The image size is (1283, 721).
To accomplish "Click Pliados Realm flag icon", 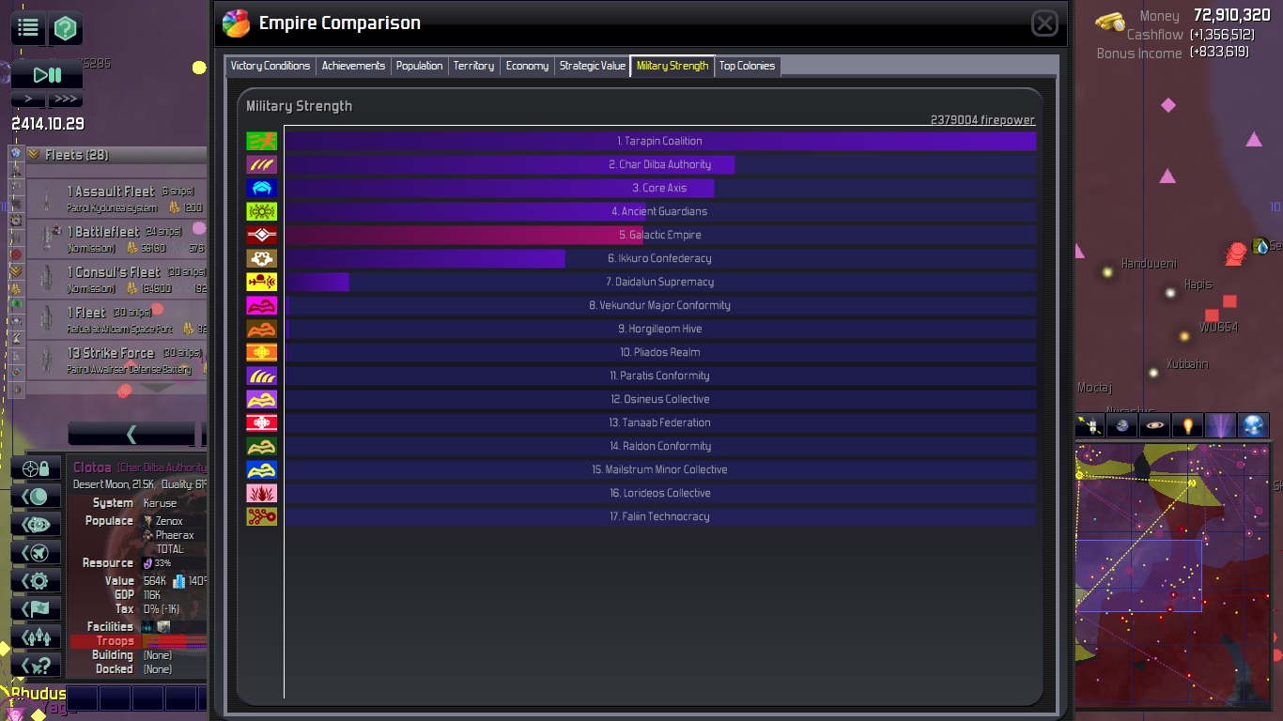I will click(x=261, y=352).
